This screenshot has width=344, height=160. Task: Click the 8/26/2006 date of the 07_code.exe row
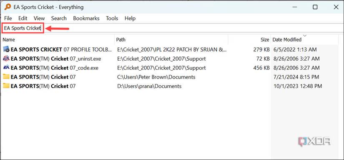point(296,68)
